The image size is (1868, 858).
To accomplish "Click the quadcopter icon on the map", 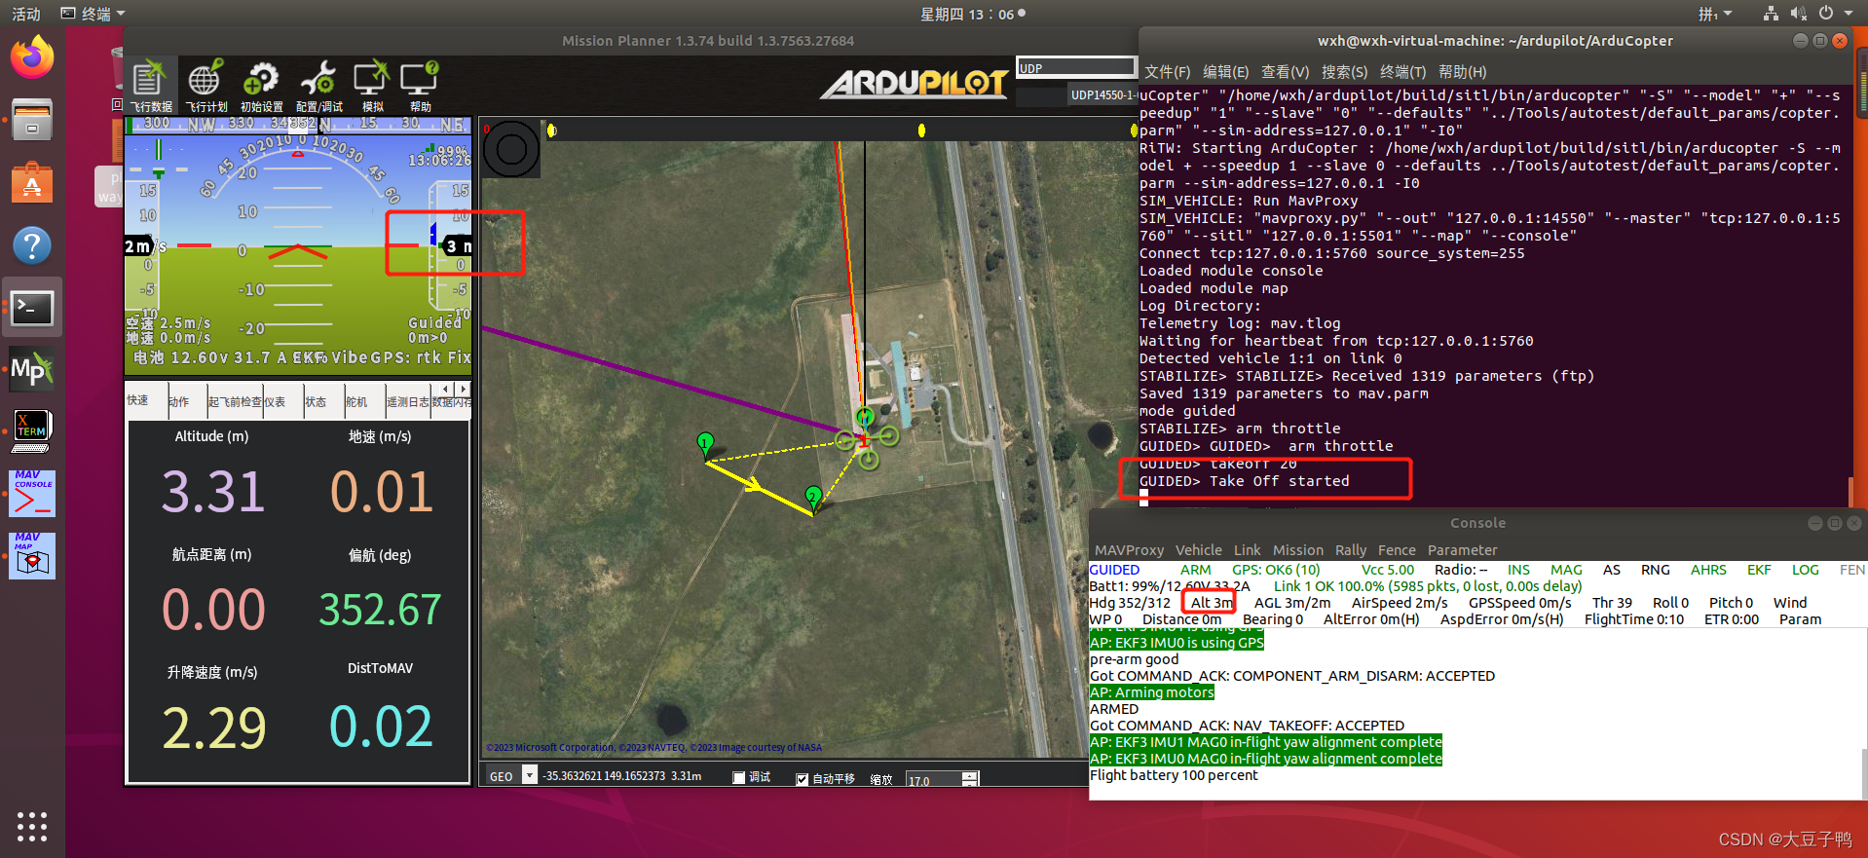I will [x=865, y=439].
